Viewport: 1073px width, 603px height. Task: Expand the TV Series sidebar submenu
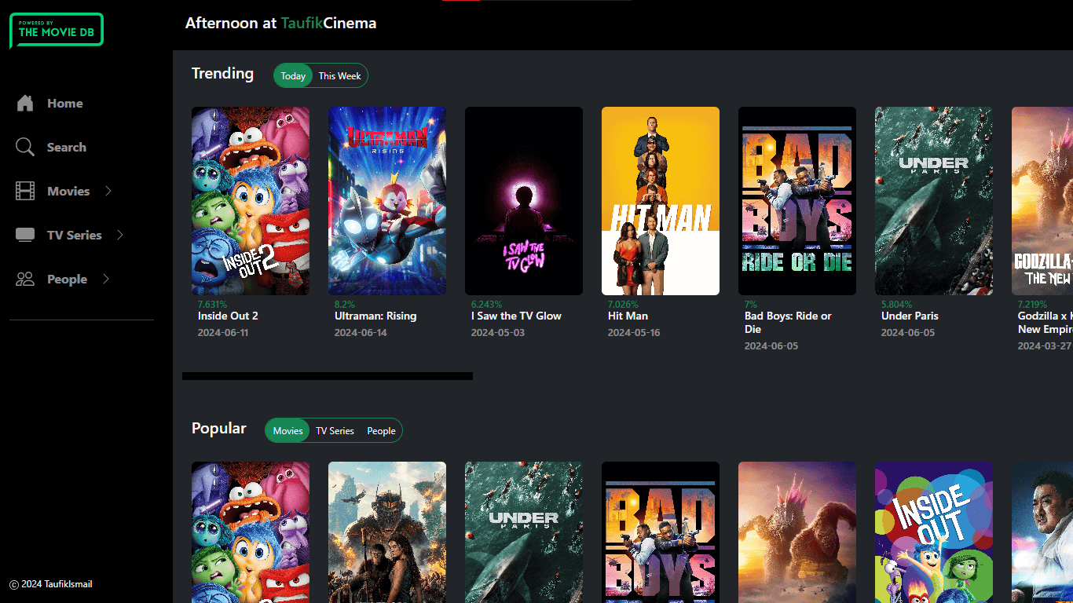pyautogui.click(x=119, y=235)
